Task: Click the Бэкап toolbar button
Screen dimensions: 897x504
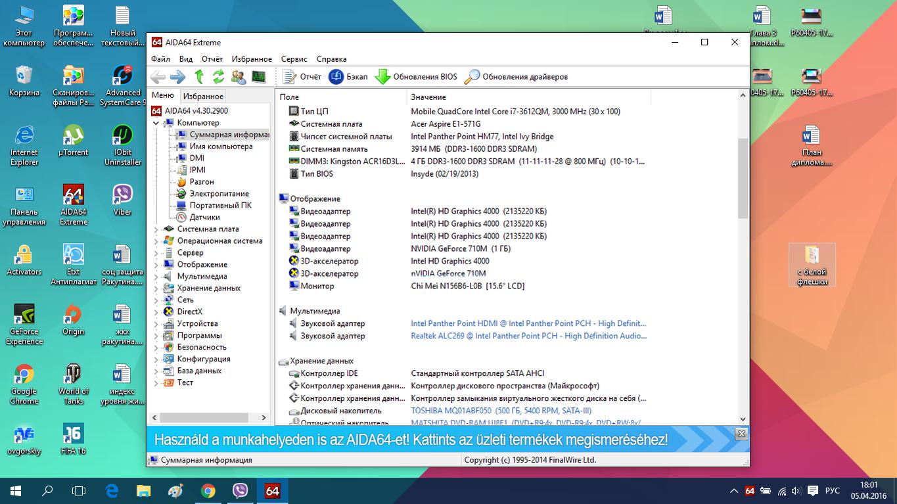Action: point(348,77)
